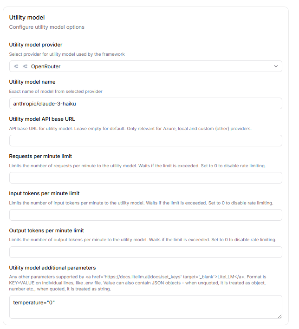299x329 pixels.
Task: Click the Output tokens per minute limit field
Action: 146,252
